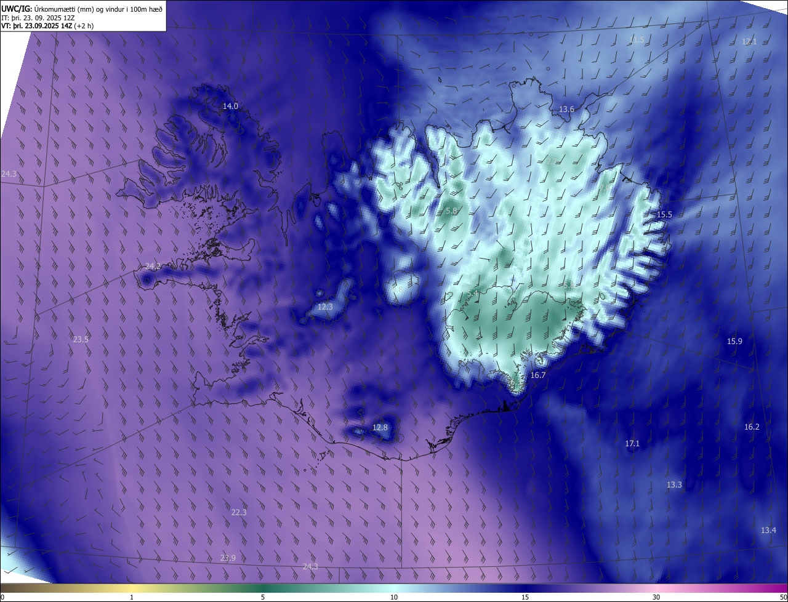788x602 pixels.
Task: Click the 5.8 value on the map
Action: pyautogui.click(x=451, y=211)
